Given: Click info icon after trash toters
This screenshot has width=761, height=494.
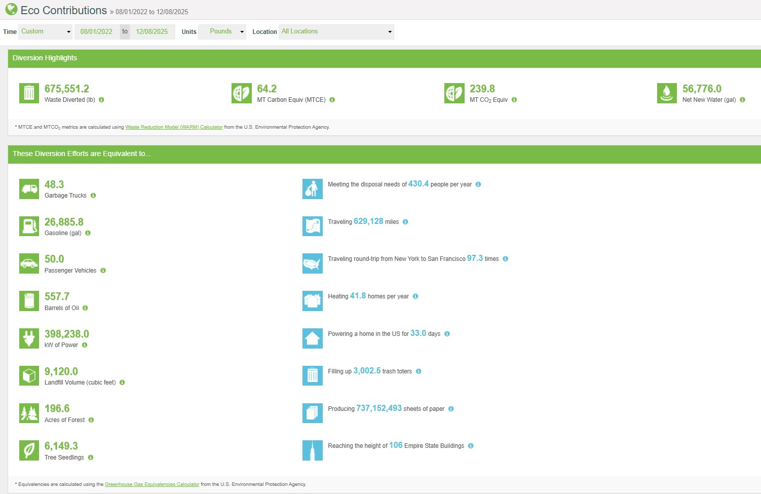Looking at the screenshot, I should point(418,371).
